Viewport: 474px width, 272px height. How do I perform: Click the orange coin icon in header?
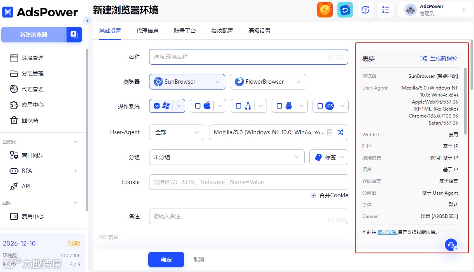tap(325, 10)
